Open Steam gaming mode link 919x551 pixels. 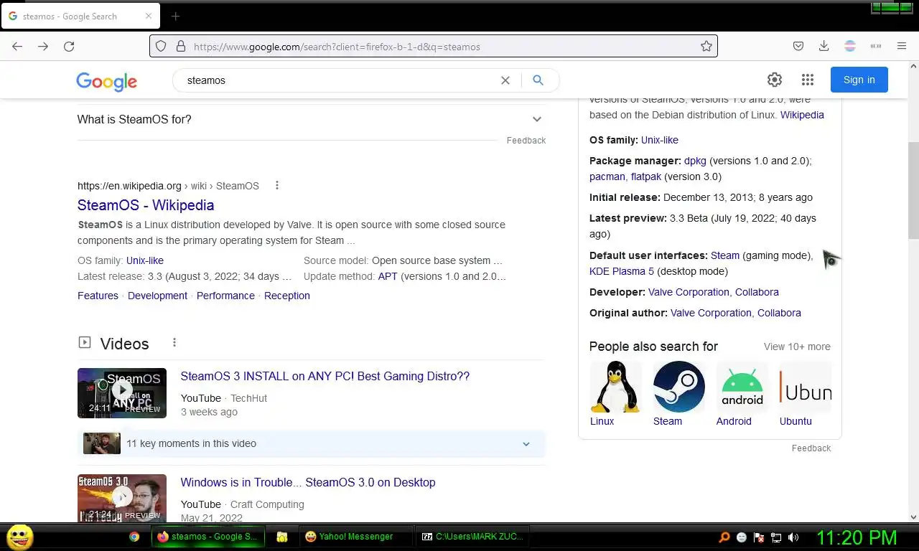point(725,255)
